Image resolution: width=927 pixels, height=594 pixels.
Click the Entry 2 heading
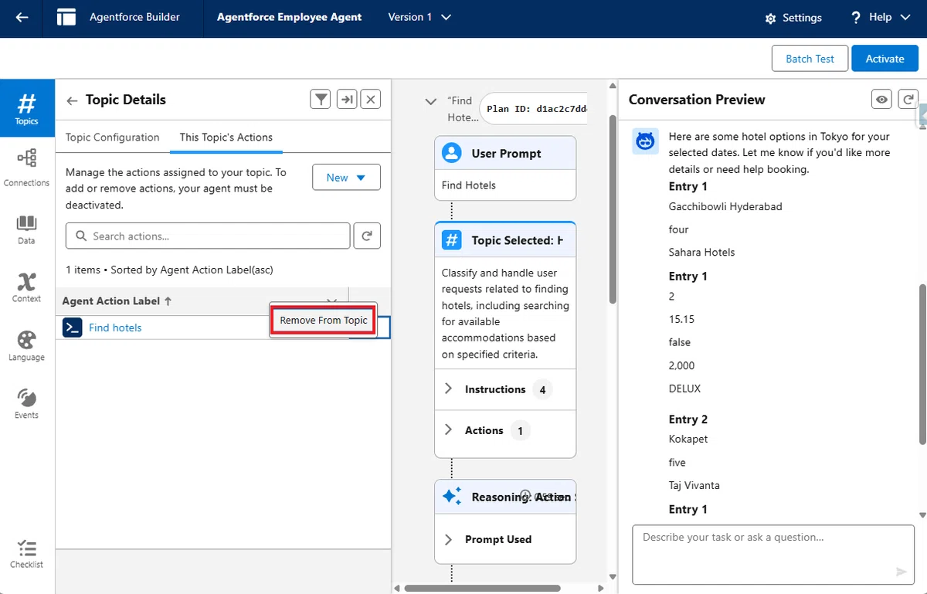click(x=688, y=419)
